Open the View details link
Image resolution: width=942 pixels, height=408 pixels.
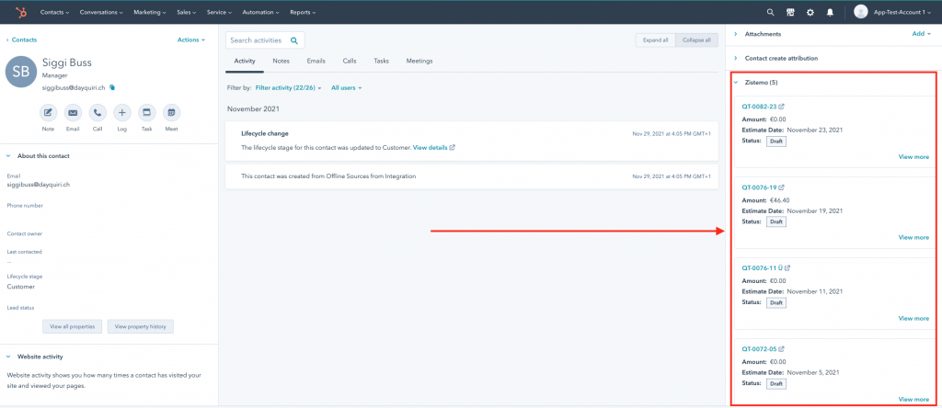(x=431, y=148)
